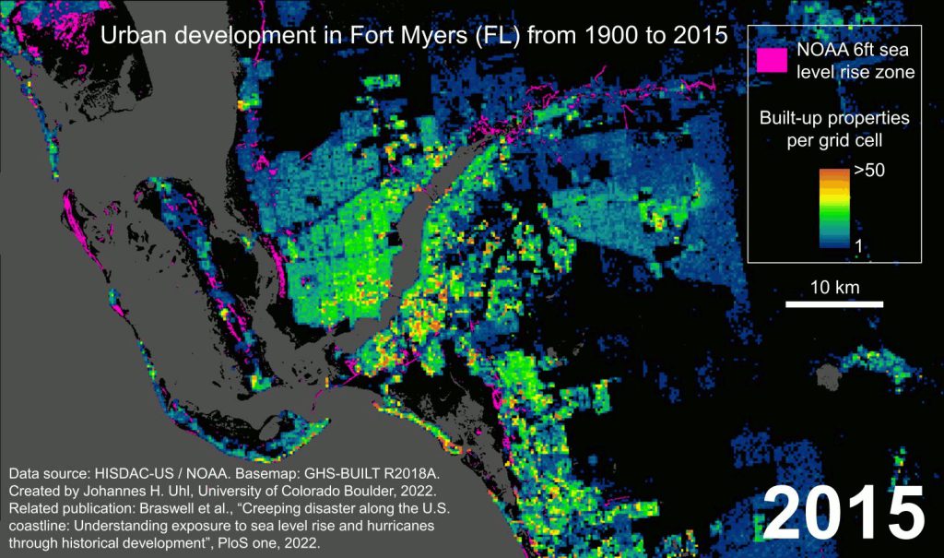Click the Urban development in Fort Myers title
944x558 pixels.
413,36
